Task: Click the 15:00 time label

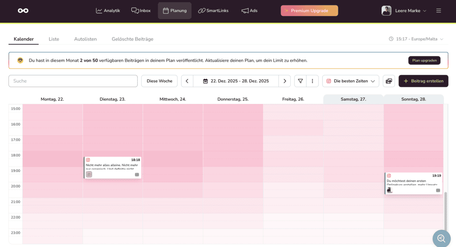Action: (x=16, y=109)
